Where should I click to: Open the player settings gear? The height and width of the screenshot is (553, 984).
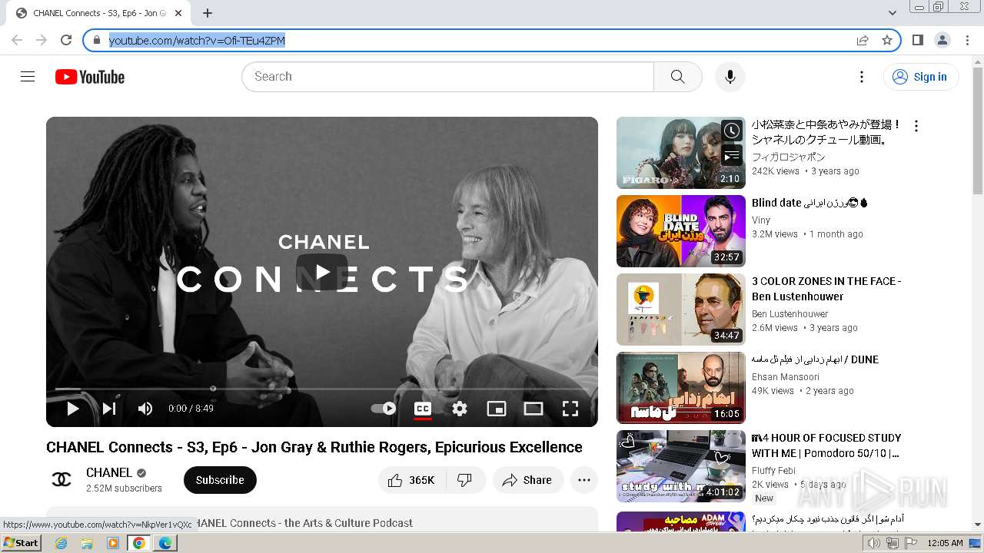point(460,409)
